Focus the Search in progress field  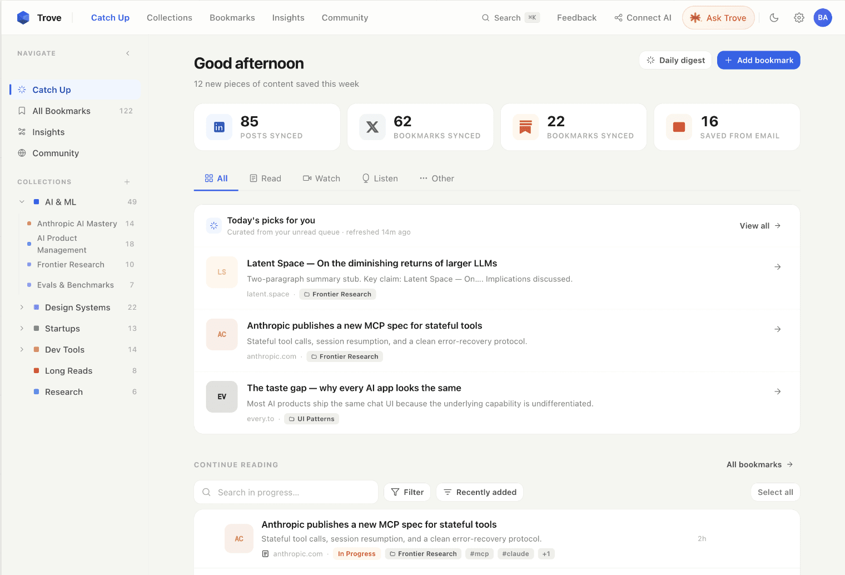click(286, 492)
